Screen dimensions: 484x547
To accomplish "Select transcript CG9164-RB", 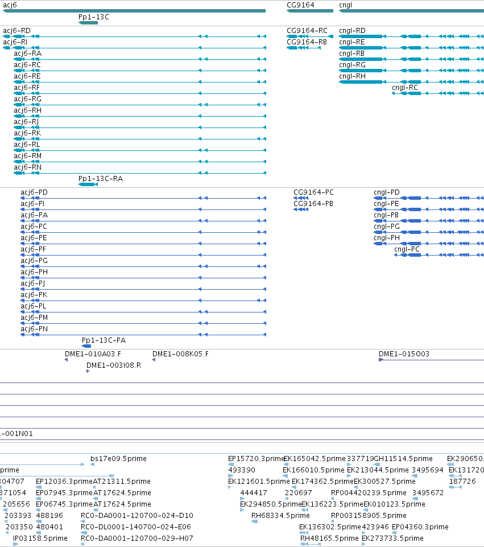I will 307,42.
